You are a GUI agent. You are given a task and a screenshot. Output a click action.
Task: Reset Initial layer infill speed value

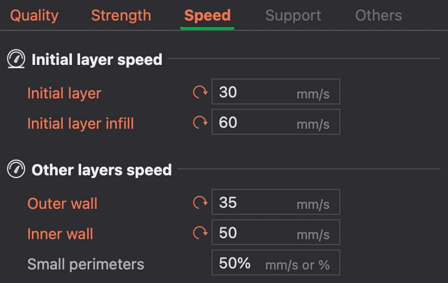[200, 123]
